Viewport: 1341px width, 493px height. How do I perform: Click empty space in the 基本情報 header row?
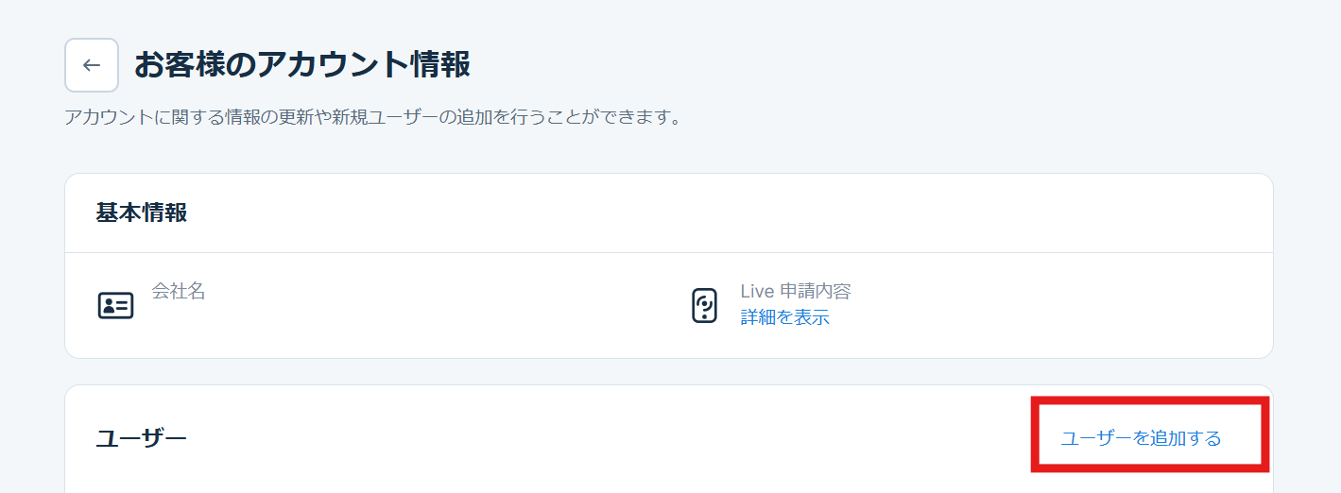[662, 212]
